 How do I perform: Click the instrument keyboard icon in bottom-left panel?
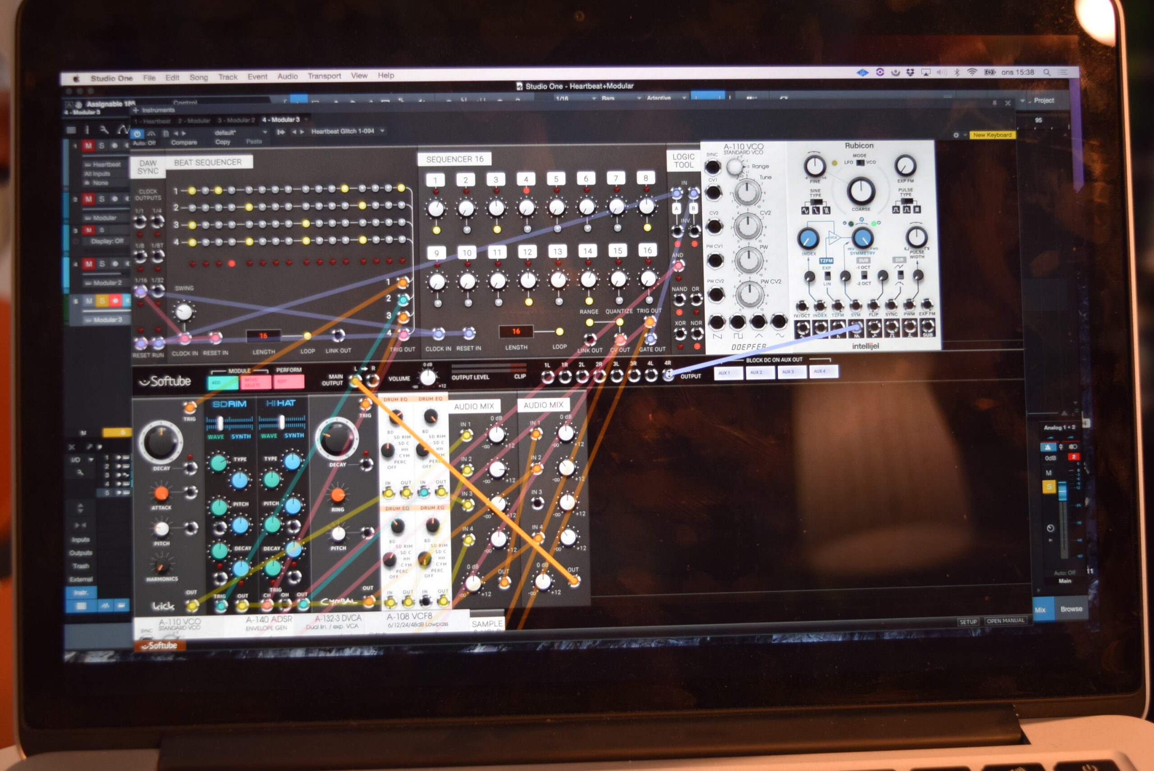click(x=122, y=605)
